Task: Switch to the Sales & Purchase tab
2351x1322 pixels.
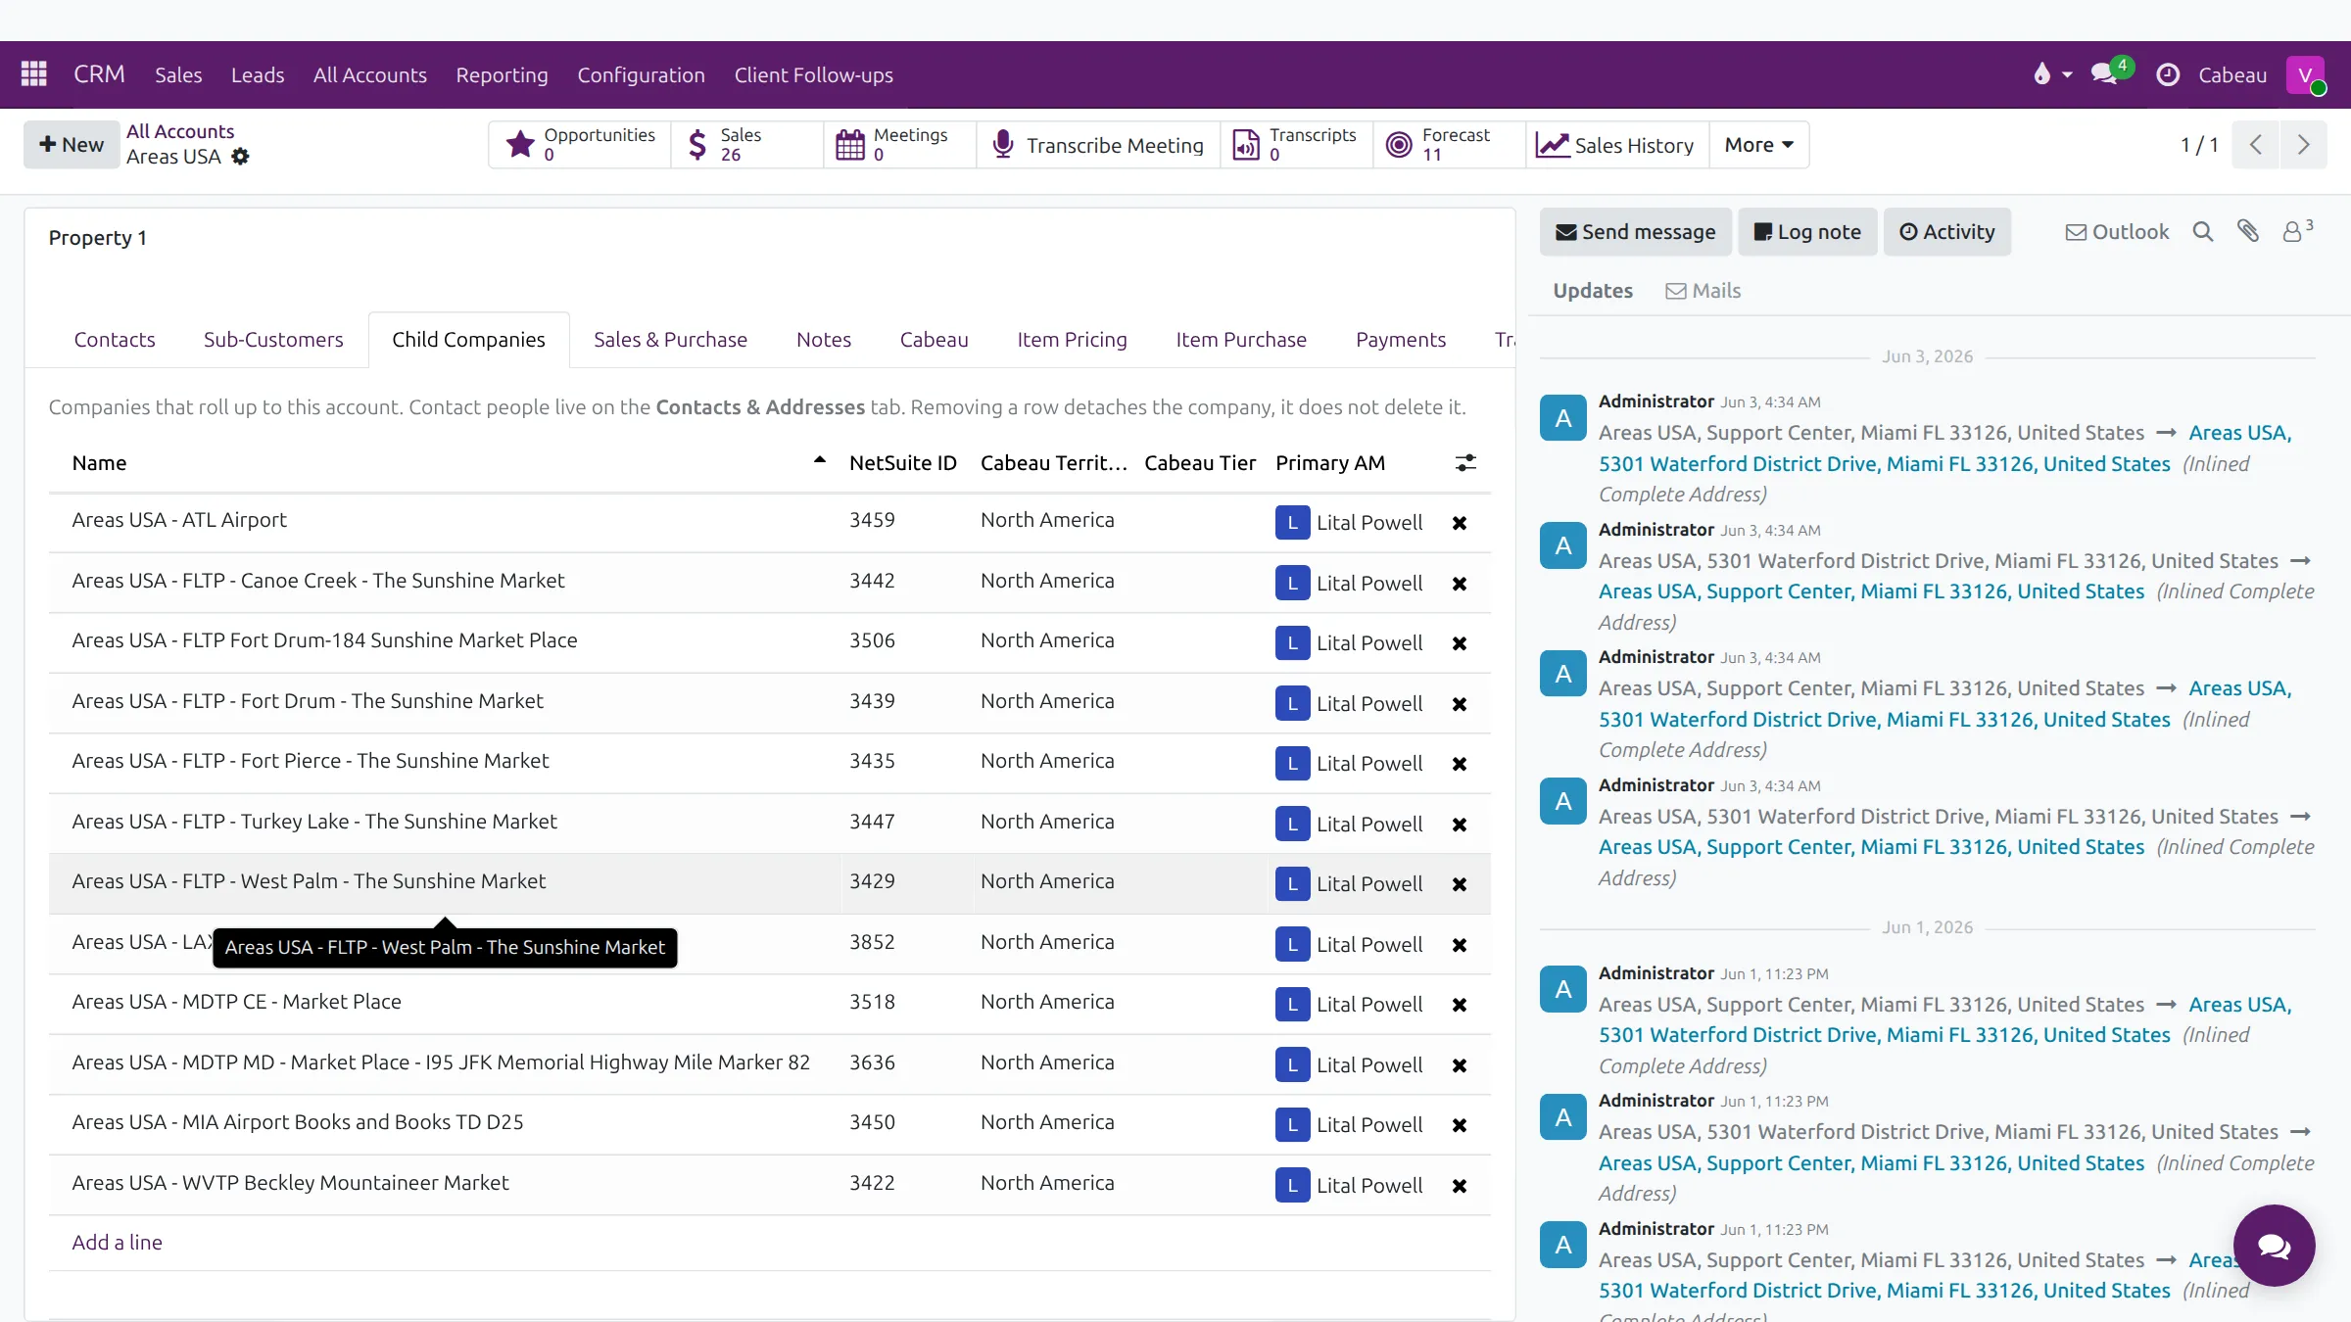Action: click(x=670, y=340)
